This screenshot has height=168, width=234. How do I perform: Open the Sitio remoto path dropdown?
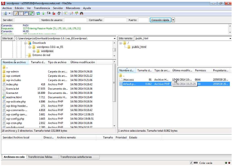(x=230, y=38)
